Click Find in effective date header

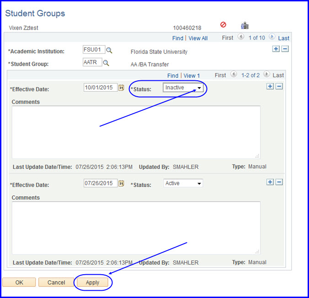coord(173,76)
